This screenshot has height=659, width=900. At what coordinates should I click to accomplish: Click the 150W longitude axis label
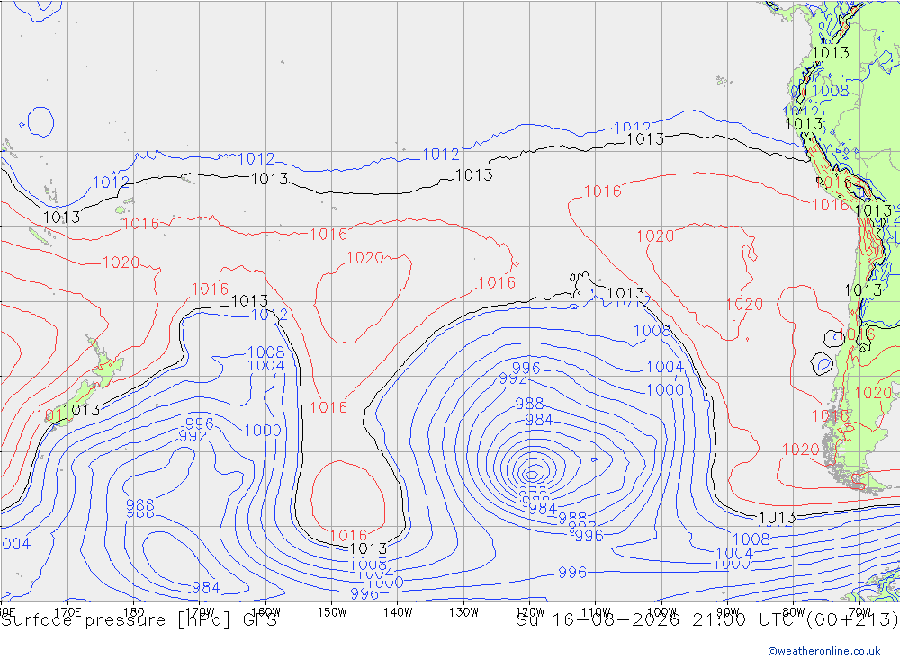(x=332, y=612)
